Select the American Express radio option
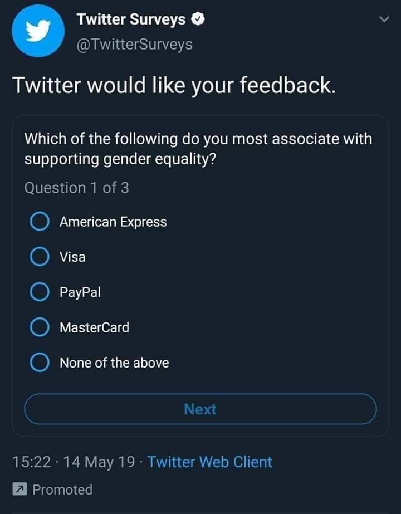Image resolution: width=401 pixels, height=514 pixels. 38,222
